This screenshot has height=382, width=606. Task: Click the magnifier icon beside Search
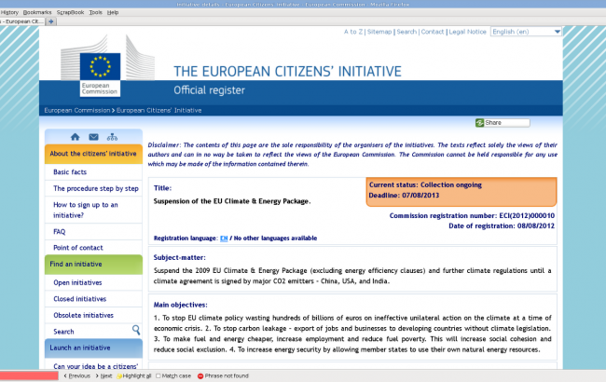click(136, 331)
